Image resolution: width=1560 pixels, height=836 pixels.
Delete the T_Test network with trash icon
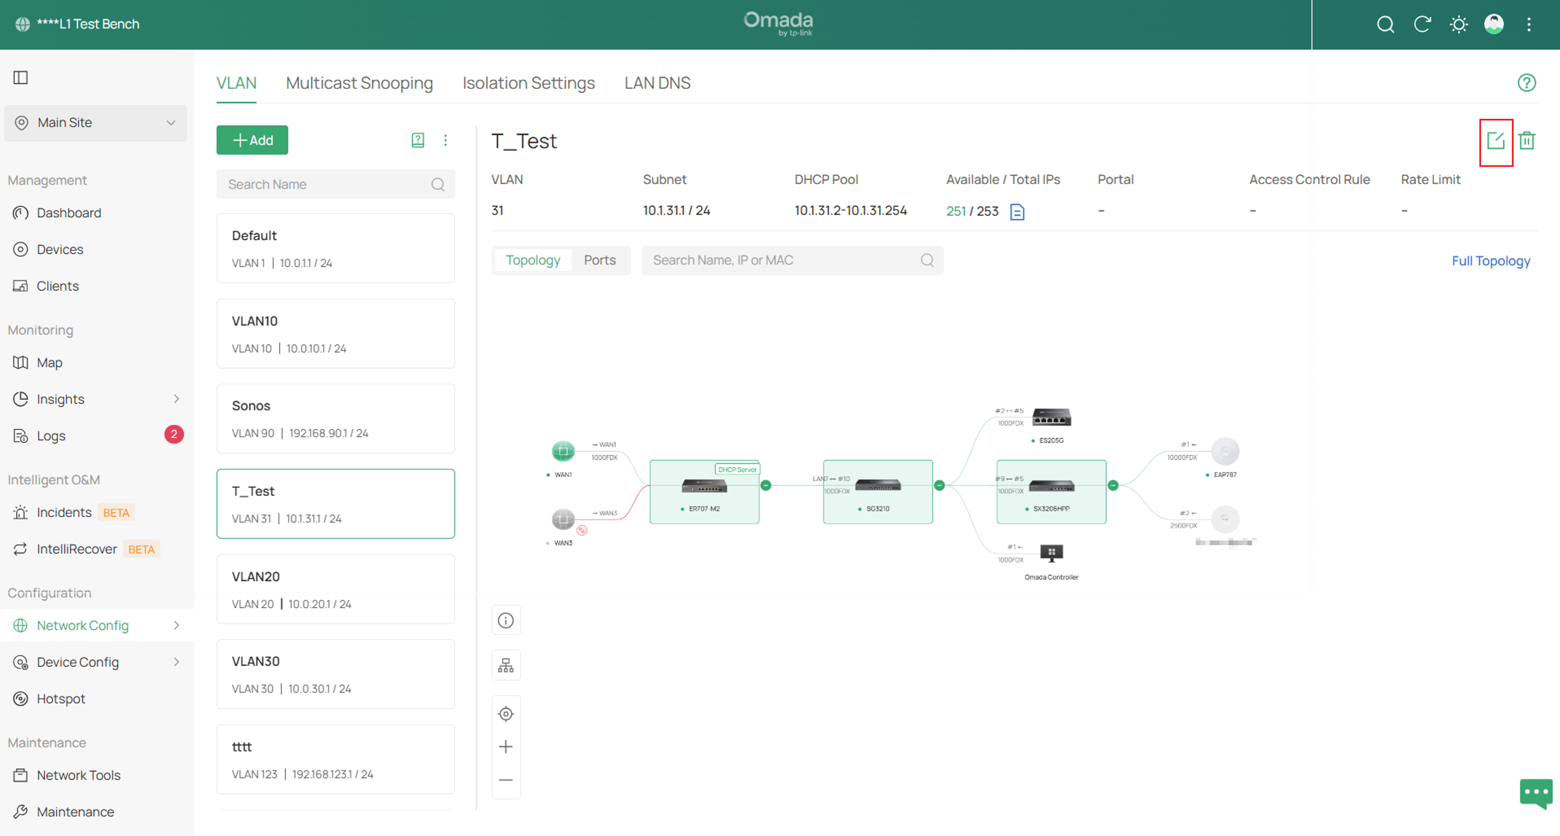[x=1527, y=141]
